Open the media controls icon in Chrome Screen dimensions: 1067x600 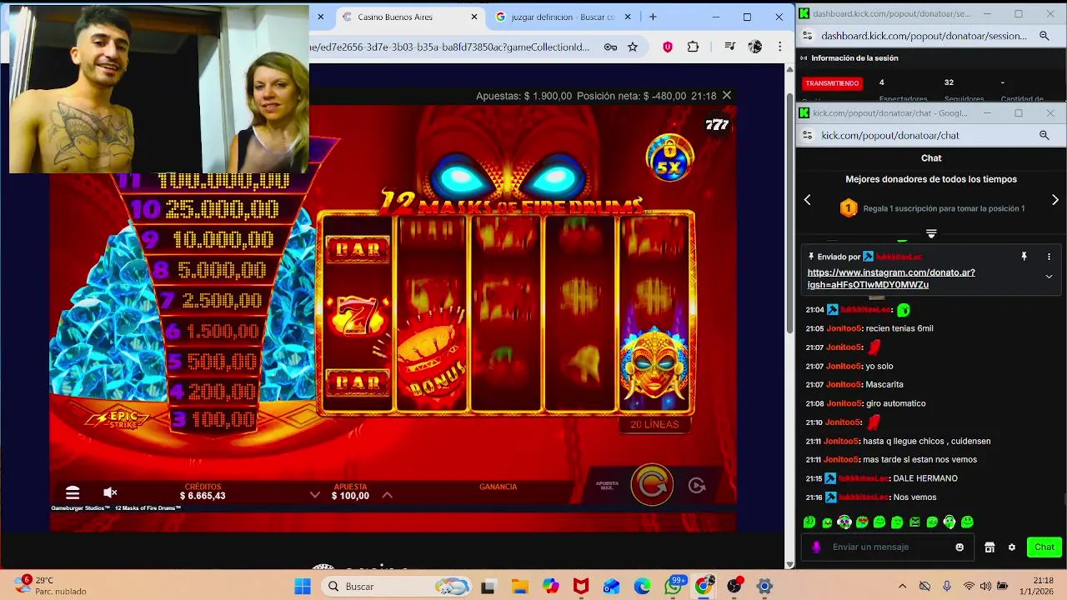[x=730, y=47]
